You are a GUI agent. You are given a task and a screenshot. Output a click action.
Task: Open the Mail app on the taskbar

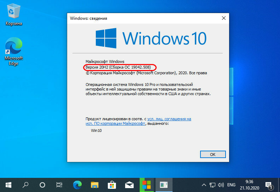[129, 185]
